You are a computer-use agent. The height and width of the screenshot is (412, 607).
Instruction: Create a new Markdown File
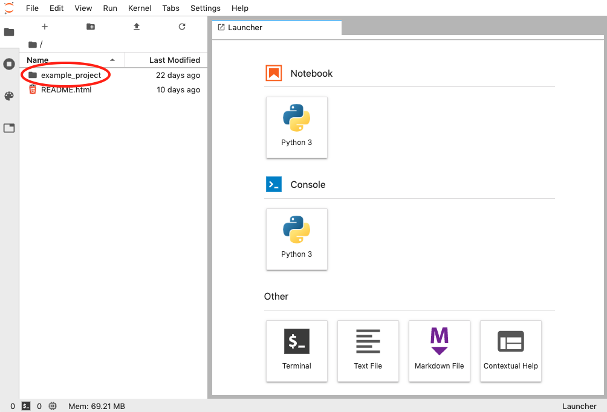click(x=439, y=351)
